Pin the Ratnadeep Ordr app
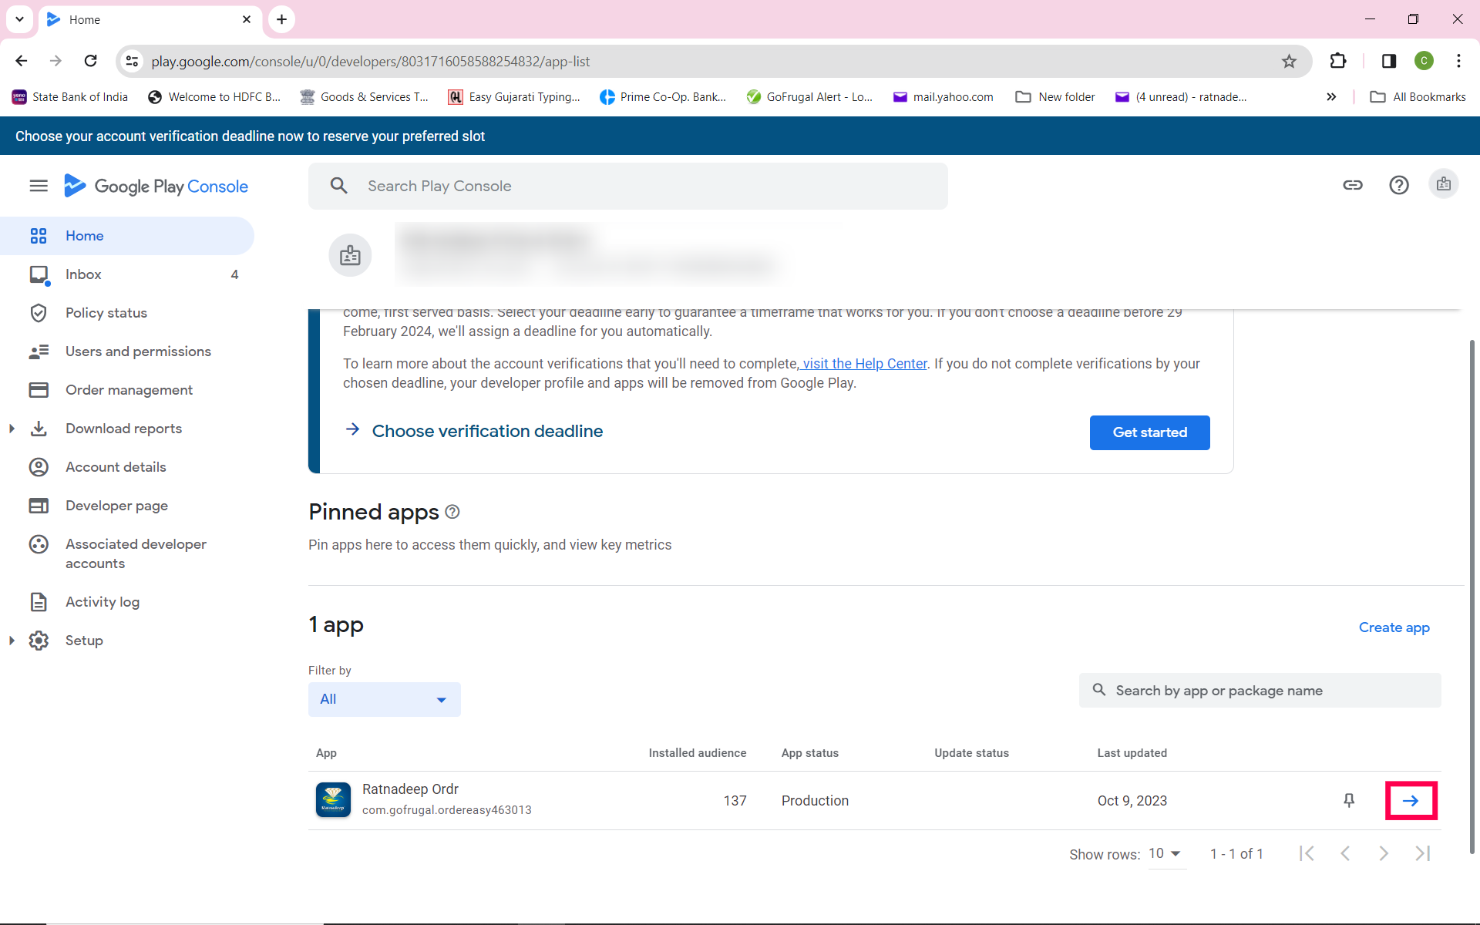The image size is (1480, 925). coord(1349,800)
